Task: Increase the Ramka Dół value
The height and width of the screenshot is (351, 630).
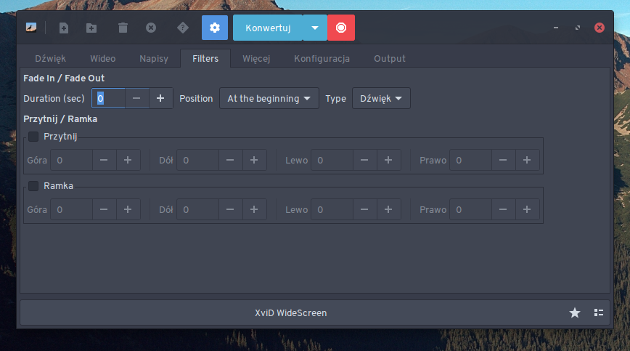Action: 254,209
